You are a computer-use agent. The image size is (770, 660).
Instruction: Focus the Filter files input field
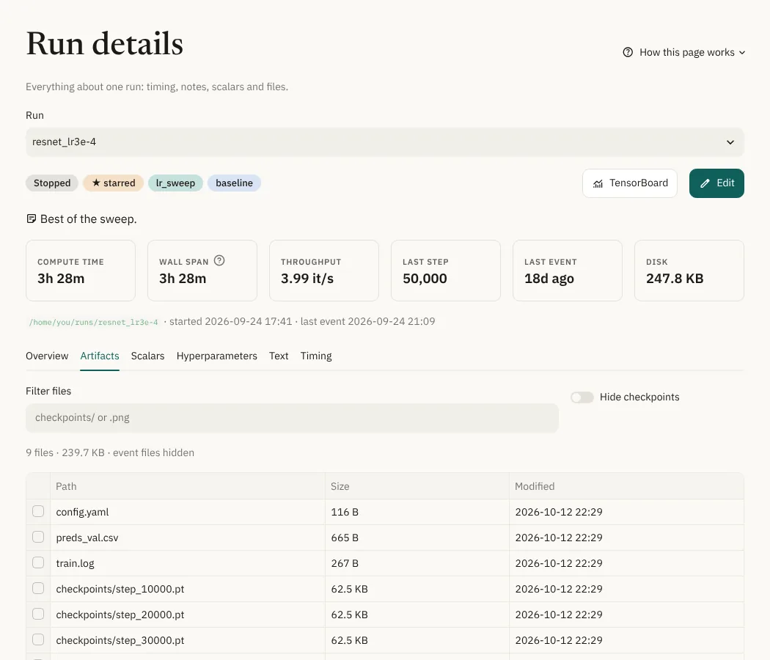click(292, 418)
